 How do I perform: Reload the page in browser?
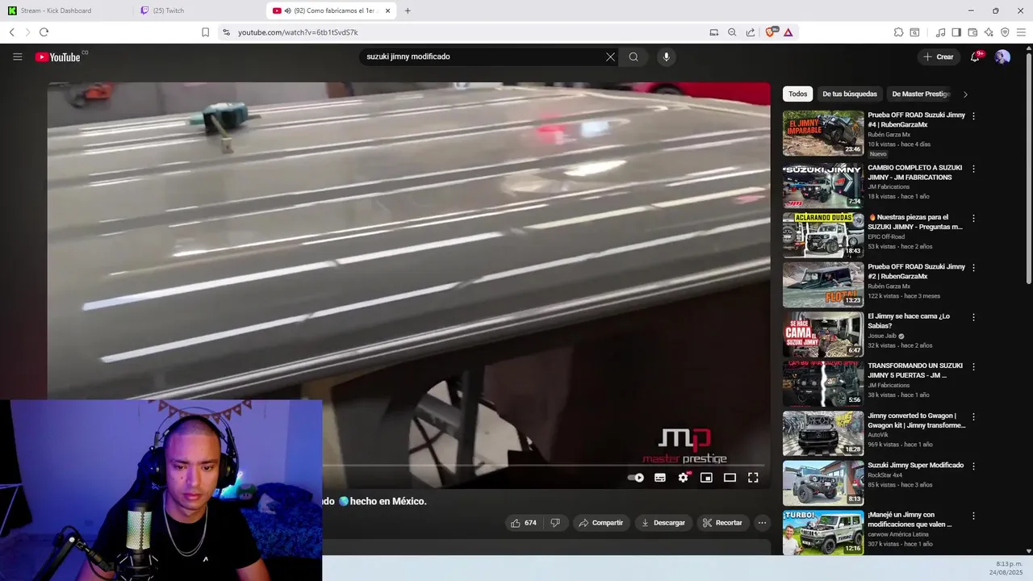44,32
